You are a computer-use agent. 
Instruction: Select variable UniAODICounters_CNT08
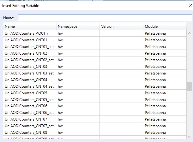pos(26,133)
